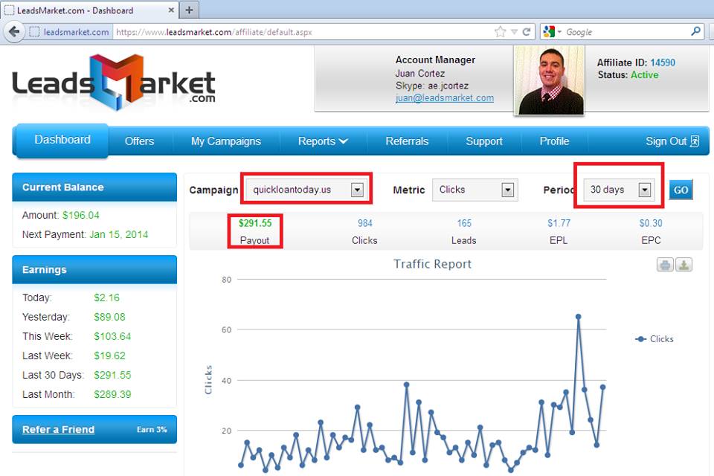Open the Metric dropdown showing Clicks
Screen dimensions: 714x476
[x=475, y=190]
